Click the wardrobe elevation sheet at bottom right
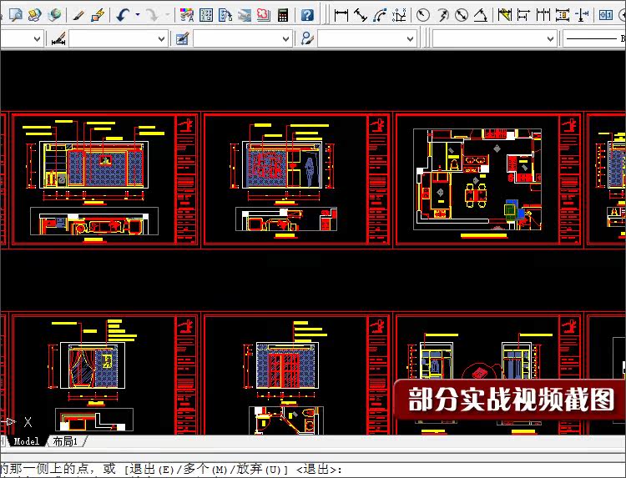Screen dimensions: 626x478 (x=488, y=375)
